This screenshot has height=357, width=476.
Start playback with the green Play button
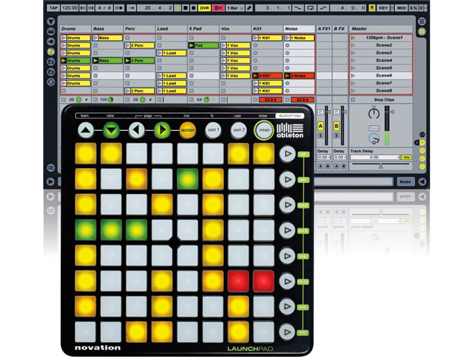pos(178,8)
